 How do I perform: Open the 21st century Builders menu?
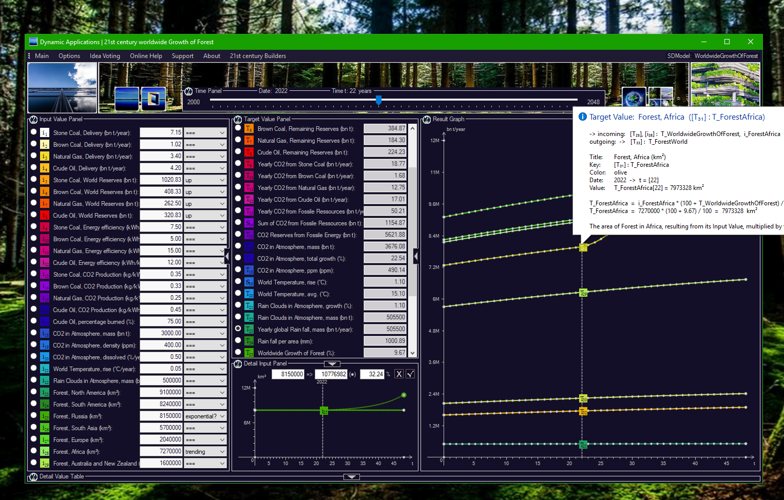pyautogui.click(x=258, y=56)
